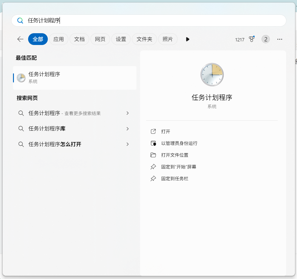Expand the chevron for 查看更多搜索结果 row

coord(127,113)
